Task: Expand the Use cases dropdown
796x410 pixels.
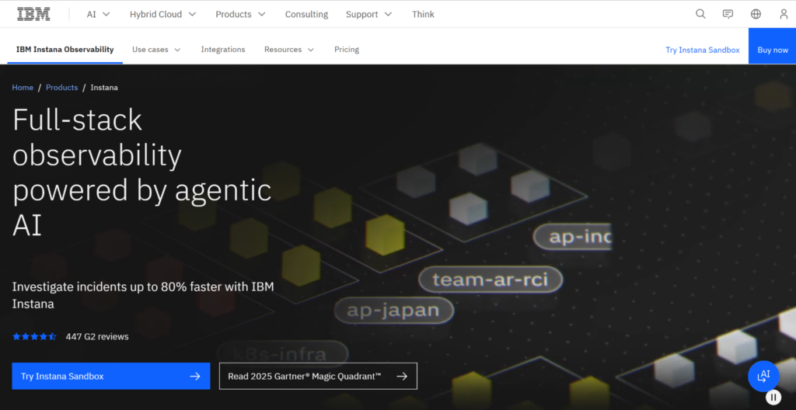Action: [156, 50]
